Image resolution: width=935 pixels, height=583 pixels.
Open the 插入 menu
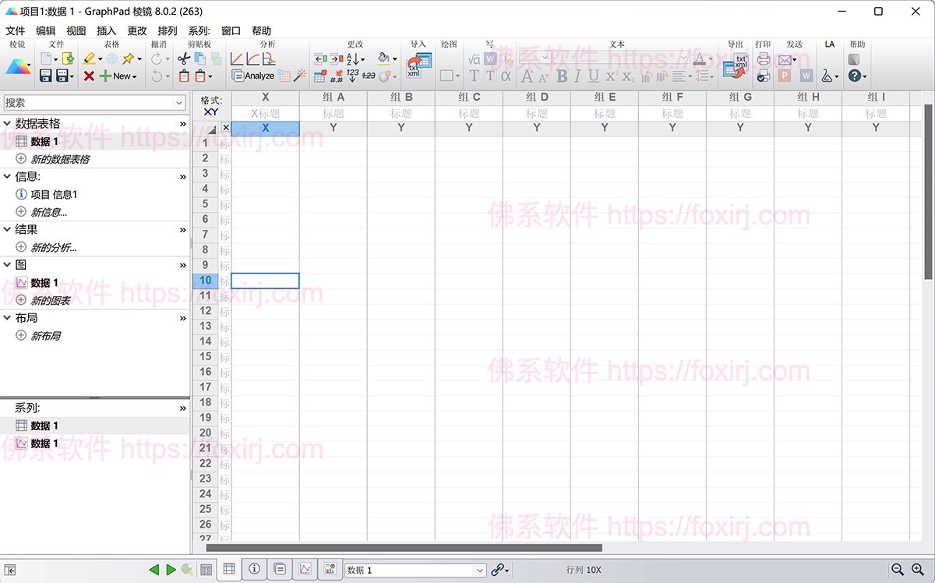(106, 31)
